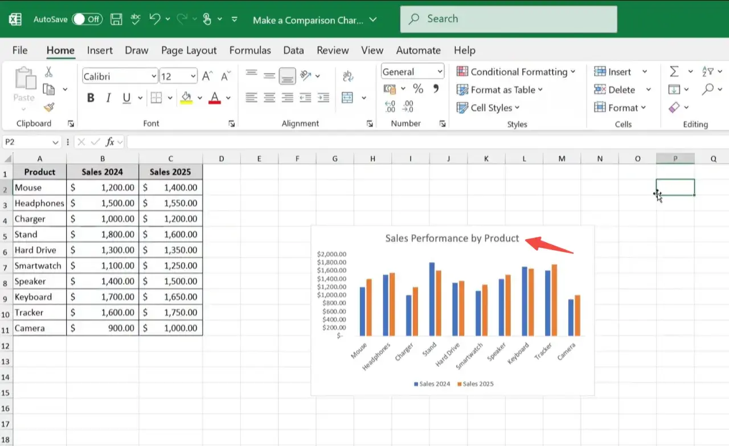Apply Comma Style number format

(x=436, y=89)
